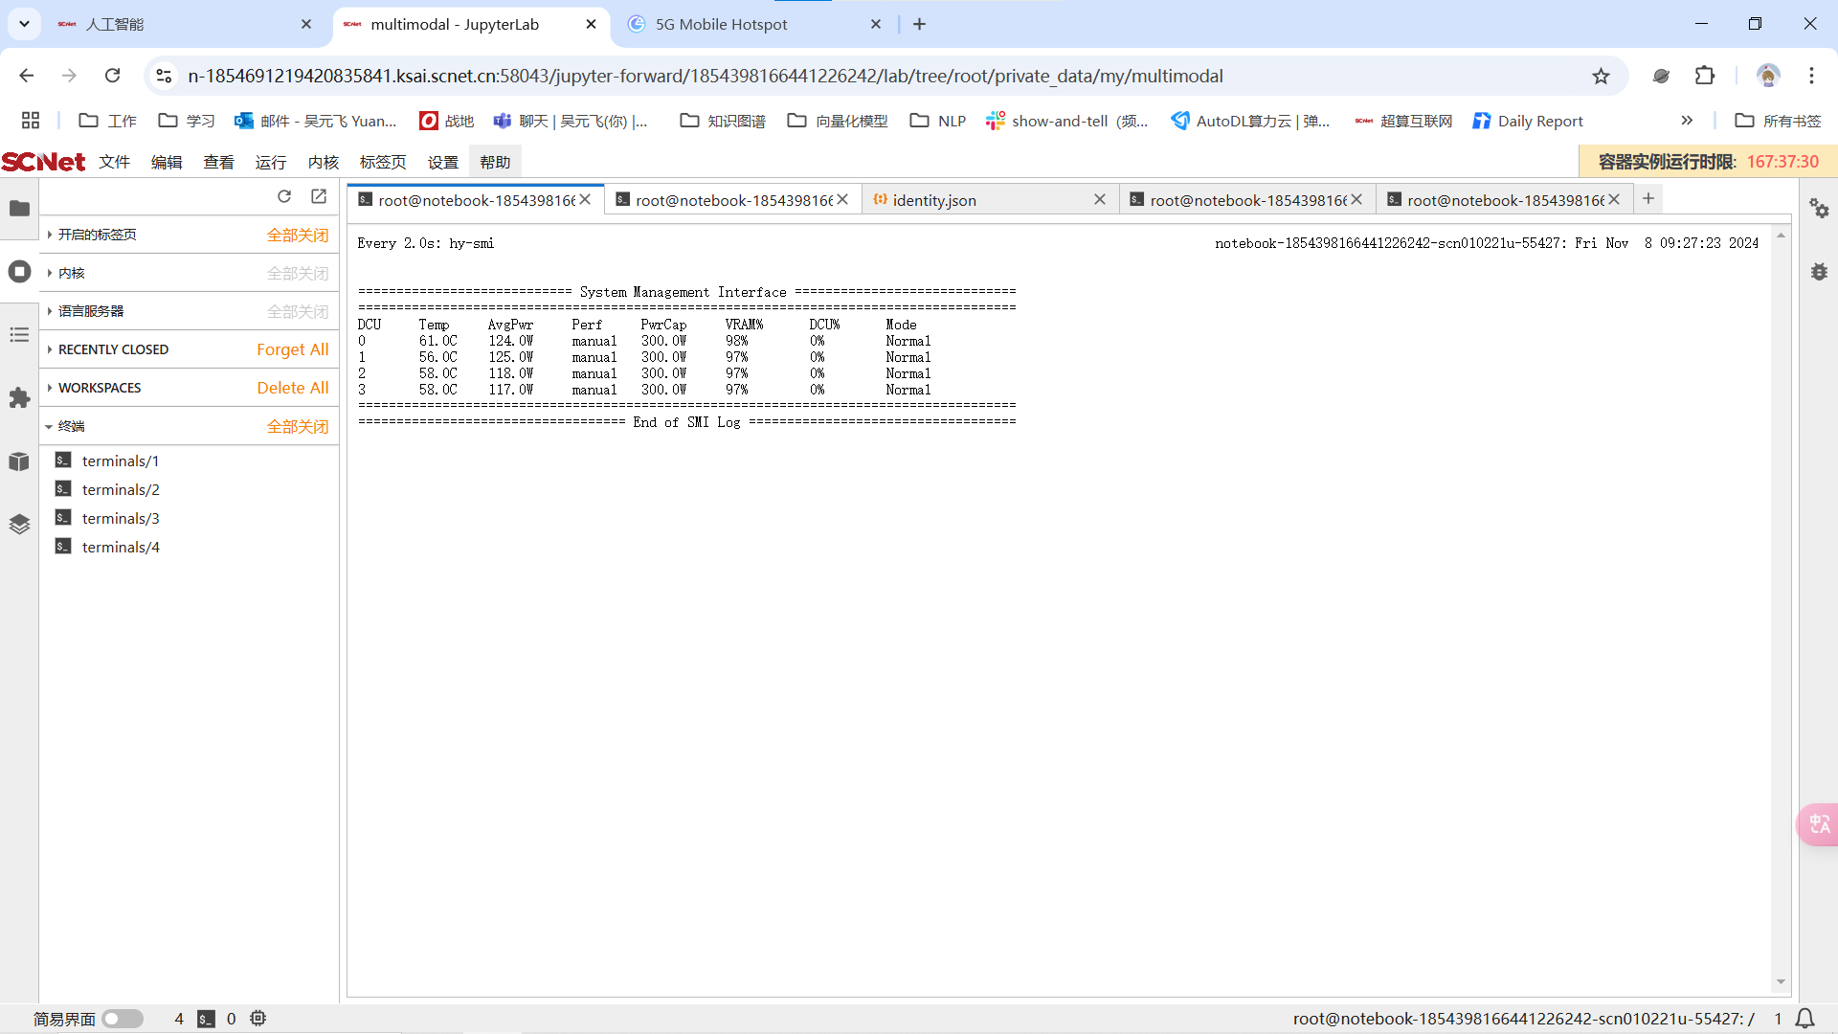
Task: Refresh the running sessions list
Action: click(x=284, y=196)
